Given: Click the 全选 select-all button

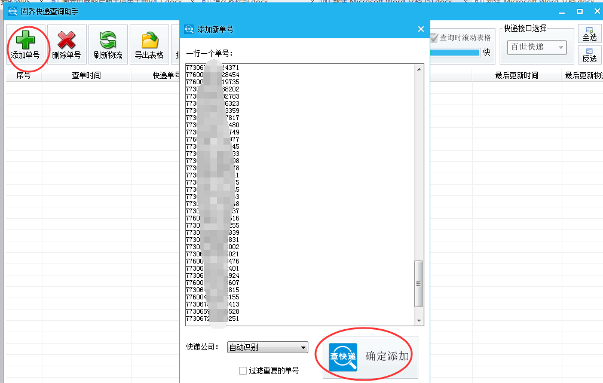Looking at the screenshot, I should (589, 34).
